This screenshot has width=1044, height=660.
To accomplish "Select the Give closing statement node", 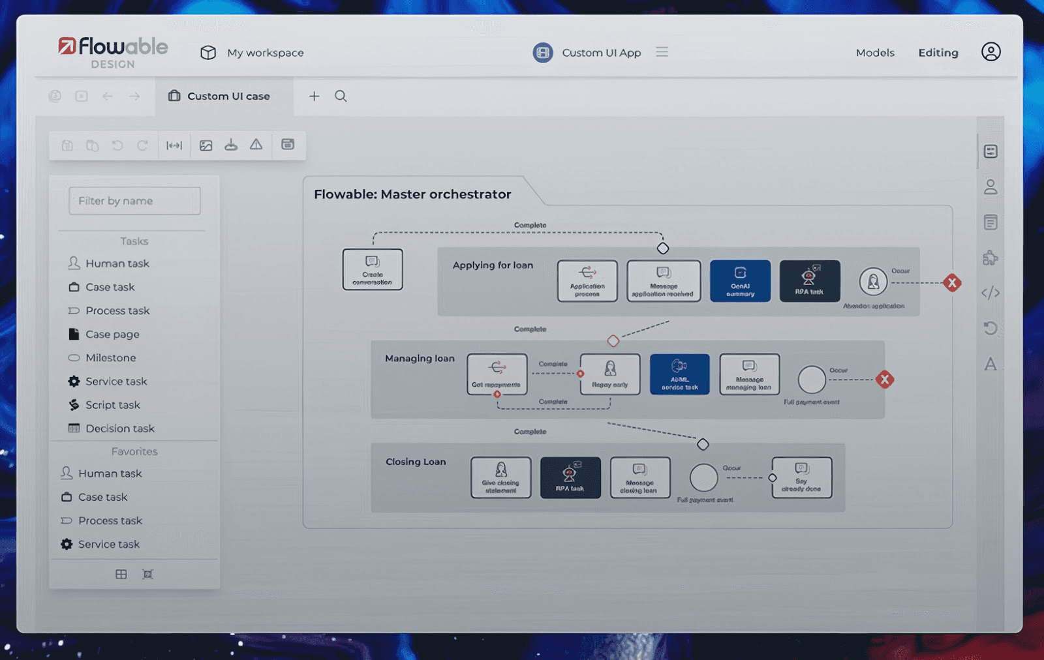I will (501, 477).
